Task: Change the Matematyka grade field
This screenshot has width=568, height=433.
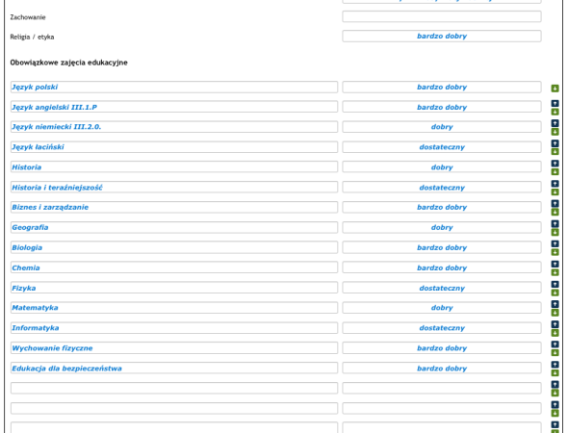Action: point(442,308)
